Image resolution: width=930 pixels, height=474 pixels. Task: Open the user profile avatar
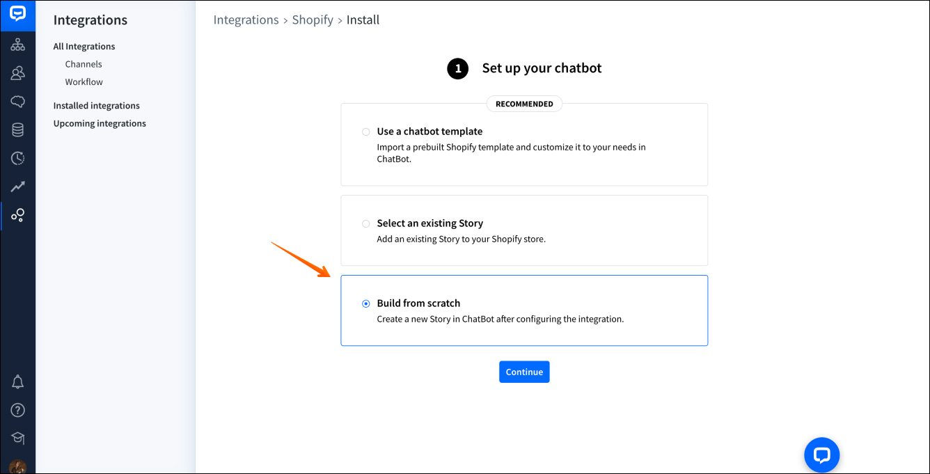pyautogui.click(x=17, y=466)
